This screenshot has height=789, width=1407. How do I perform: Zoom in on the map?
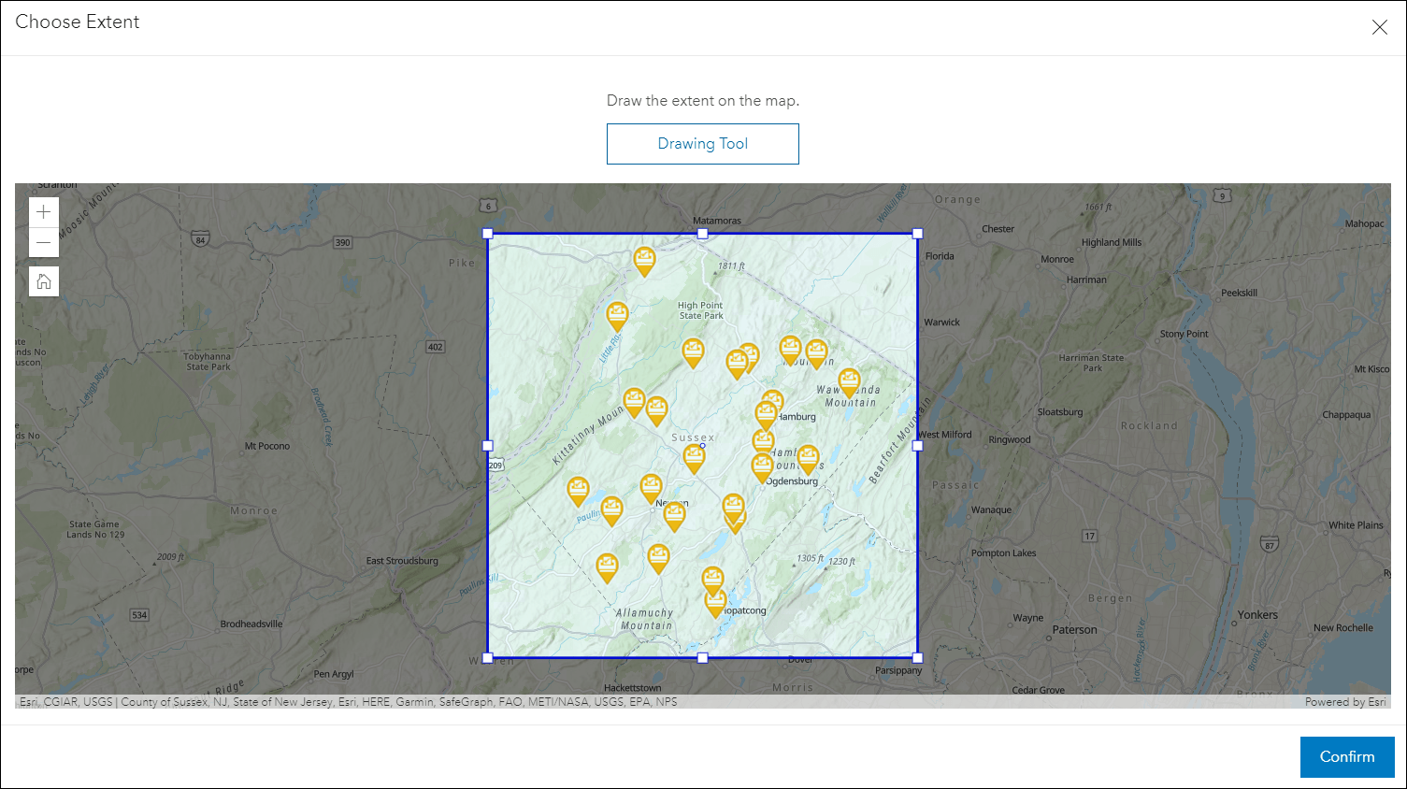44,212
